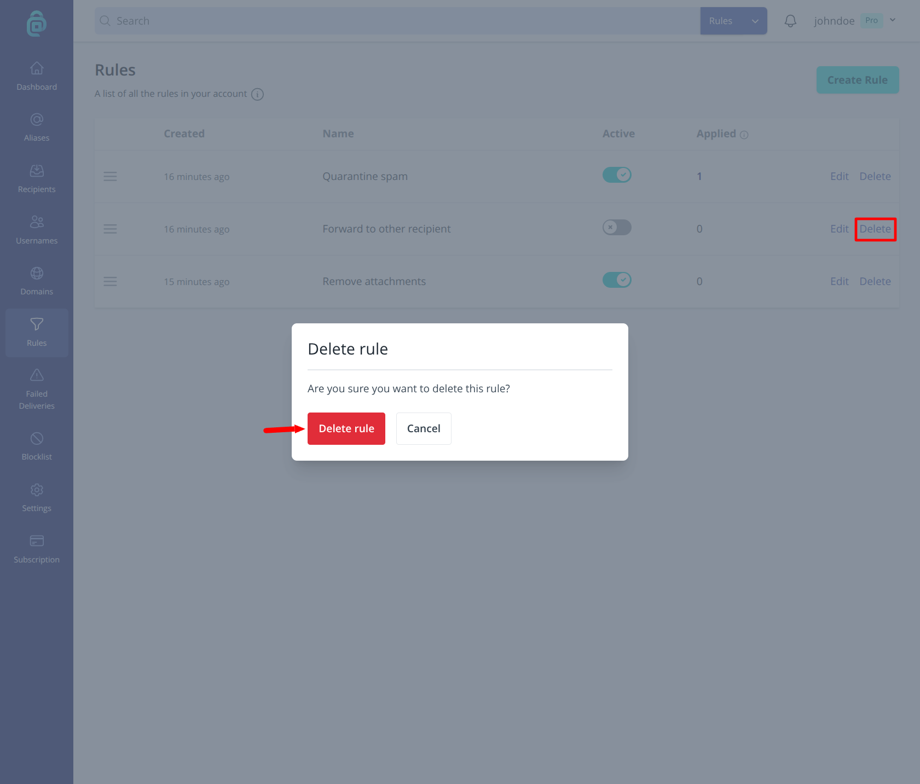
Task: Click info icon next to Applied header
Action: pyautogui.click(x=744, y=135)
